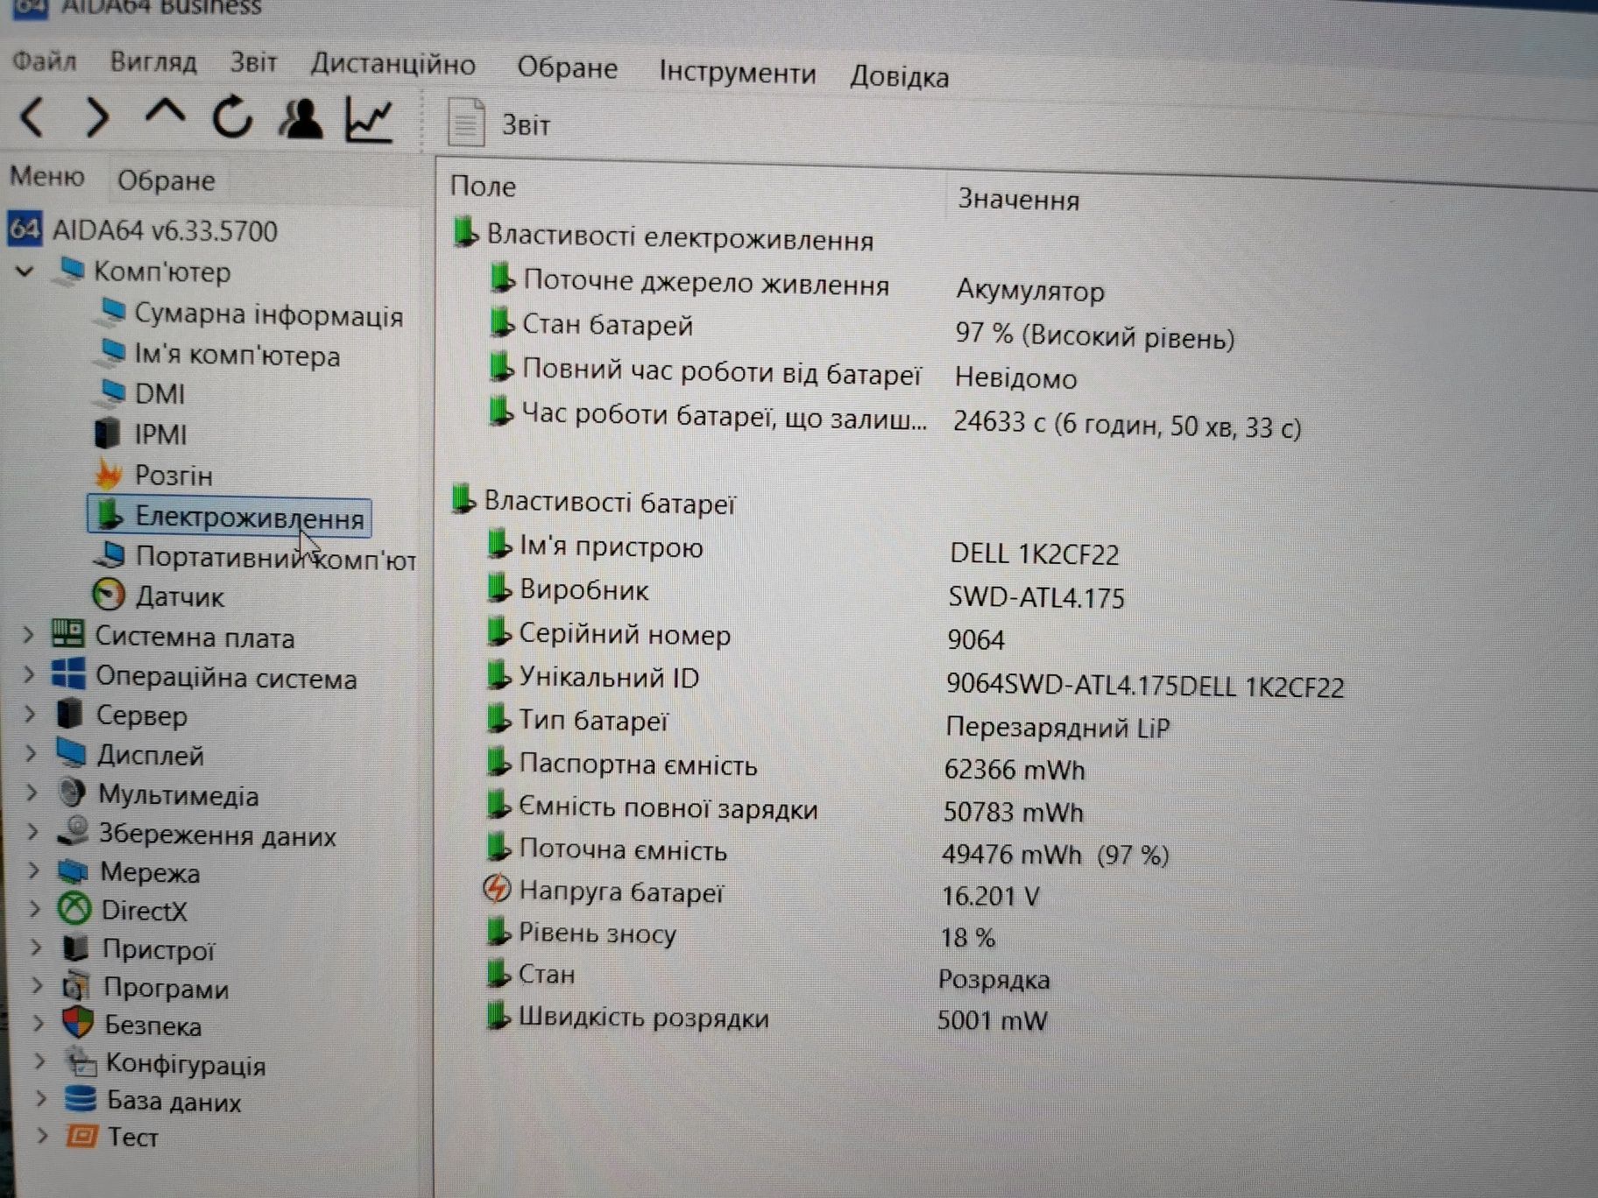
Task: Expand the Сервер node
Action: (30, 714)
